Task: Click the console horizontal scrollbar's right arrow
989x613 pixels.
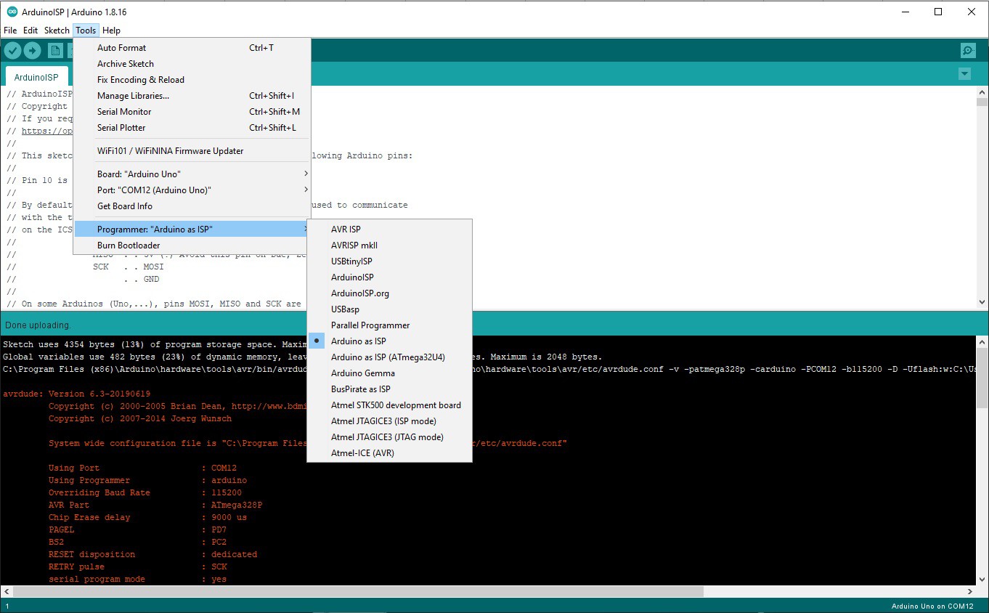Action: tap(971, 591)
